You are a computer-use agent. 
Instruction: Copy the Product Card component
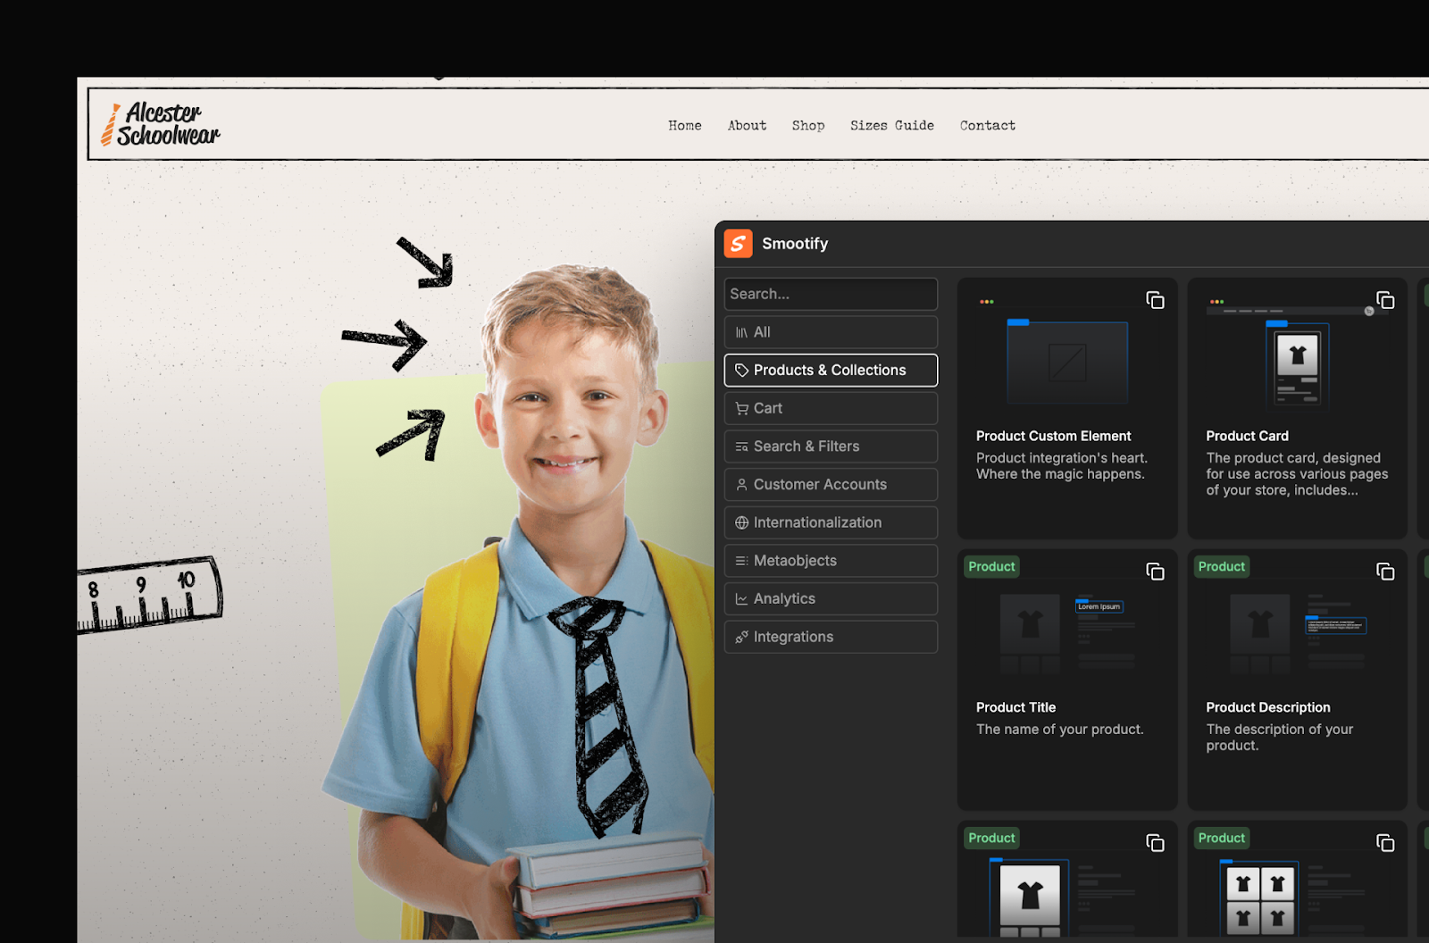click(1384, 300)
